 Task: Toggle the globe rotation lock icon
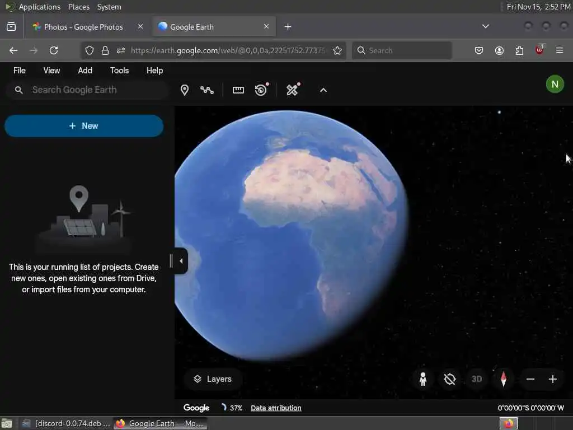pos(449,379)
